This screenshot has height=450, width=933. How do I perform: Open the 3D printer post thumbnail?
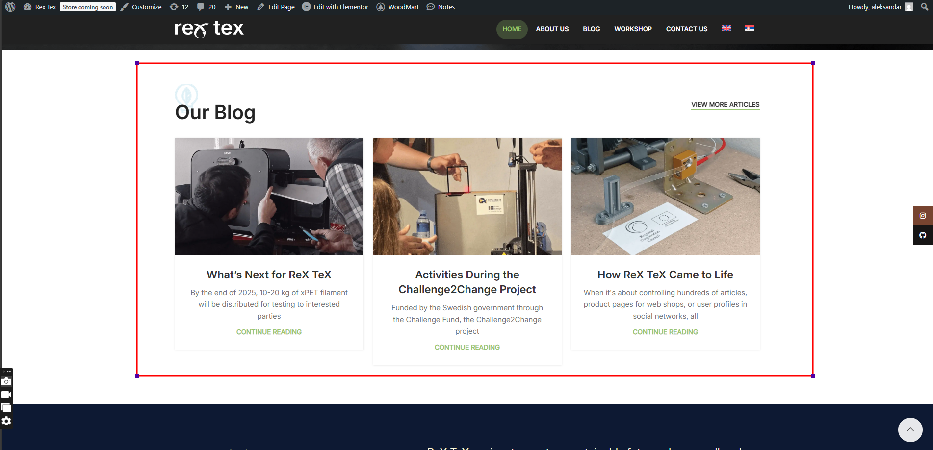269,197
